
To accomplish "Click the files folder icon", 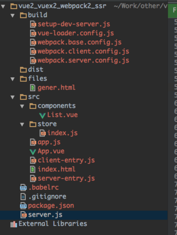I will (x=23, y=79).
